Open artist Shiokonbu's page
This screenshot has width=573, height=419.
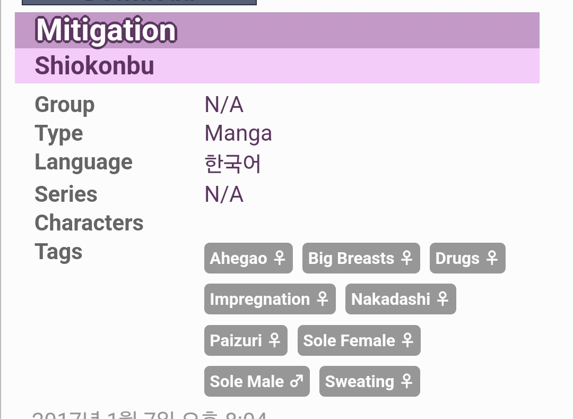[94, 66]
